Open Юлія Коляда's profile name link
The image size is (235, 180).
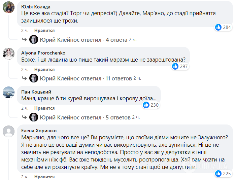coord(36,7)
